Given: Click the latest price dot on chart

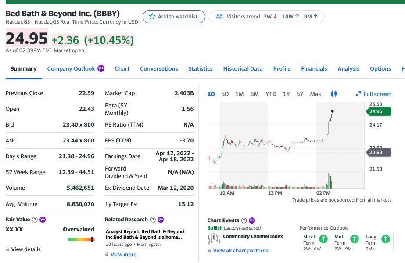Looking at the screenshot, I should pyautogui.click(x=332, y=111).
